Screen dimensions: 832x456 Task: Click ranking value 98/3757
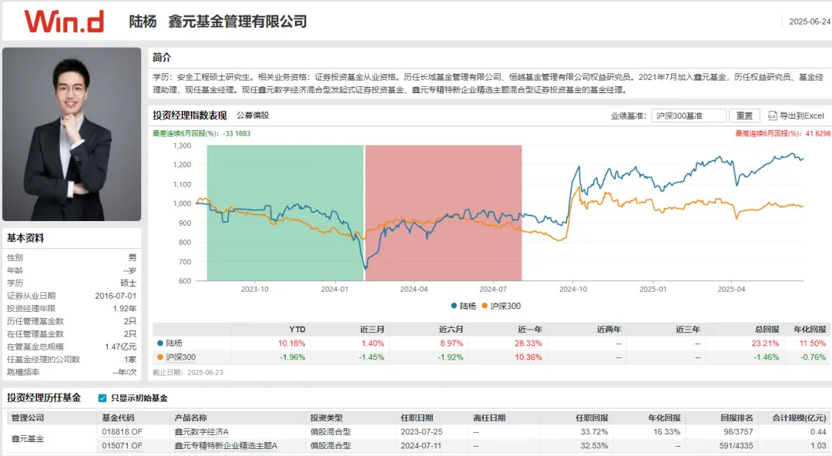click(x=738, y=431)
